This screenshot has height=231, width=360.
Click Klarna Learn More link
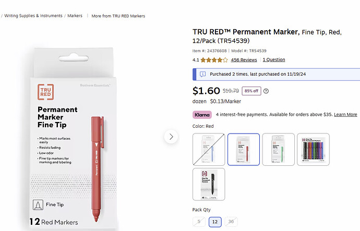pos(345,115)
